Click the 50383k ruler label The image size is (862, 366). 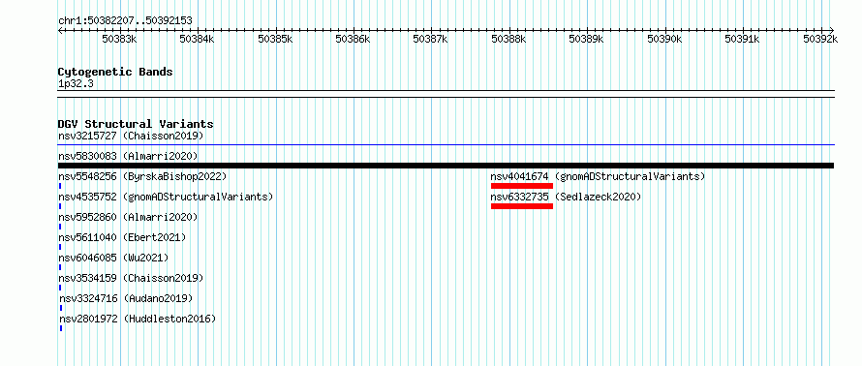tap(120, 39)
